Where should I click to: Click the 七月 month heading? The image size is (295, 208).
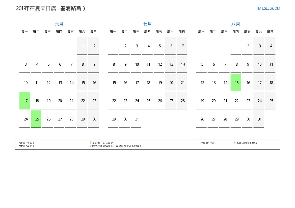tap(147, 24)
